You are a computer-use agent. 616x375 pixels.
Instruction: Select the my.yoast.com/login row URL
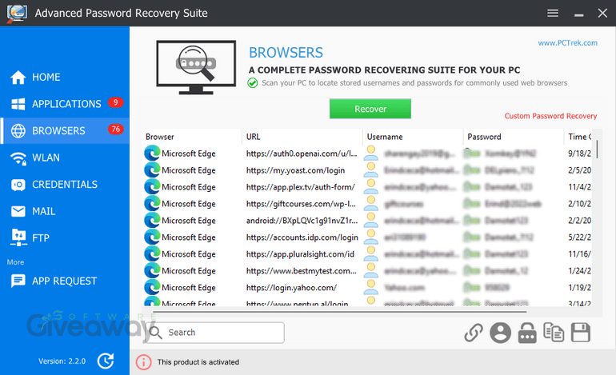coord(295,170)
